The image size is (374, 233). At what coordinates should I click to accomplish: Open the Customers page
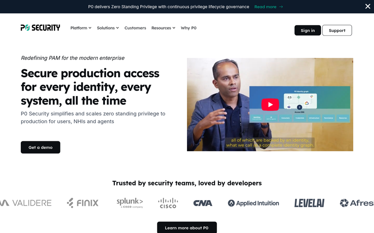[x=135, y=28]
